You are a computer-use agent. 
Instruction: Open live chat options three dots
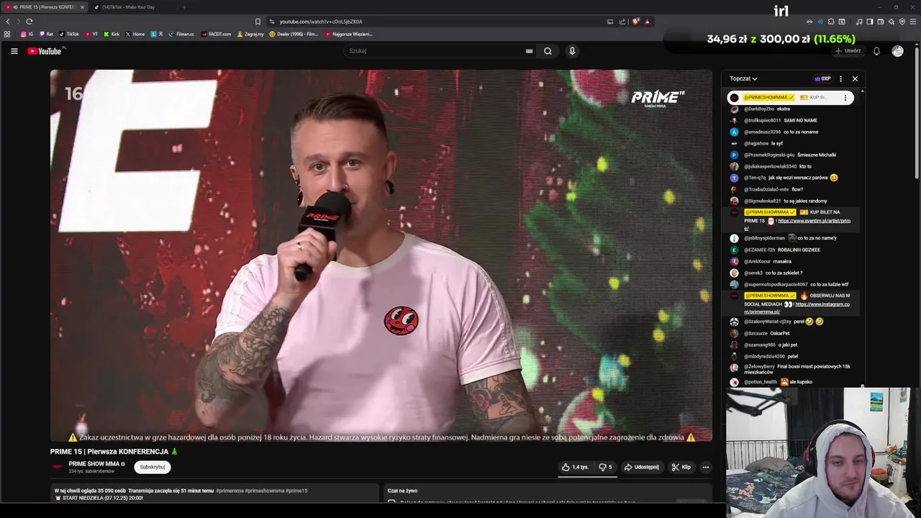(840, 78)
